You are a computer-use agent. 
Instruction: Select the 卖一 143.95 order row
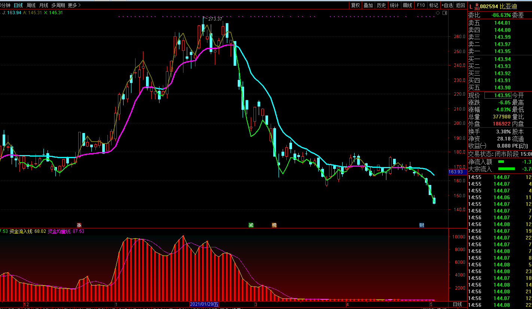(x=499, y=51)
